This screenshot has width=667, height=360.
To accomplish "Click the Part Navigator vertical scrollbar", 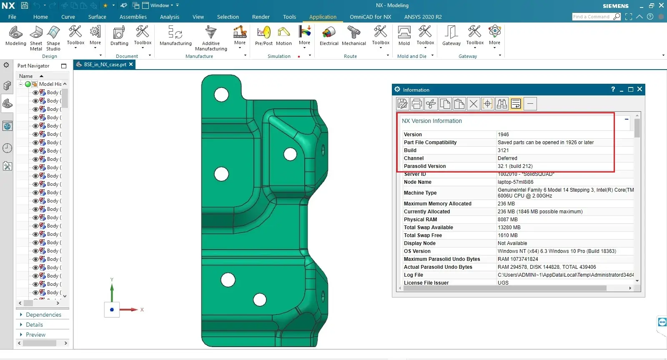I will (65, 98).
